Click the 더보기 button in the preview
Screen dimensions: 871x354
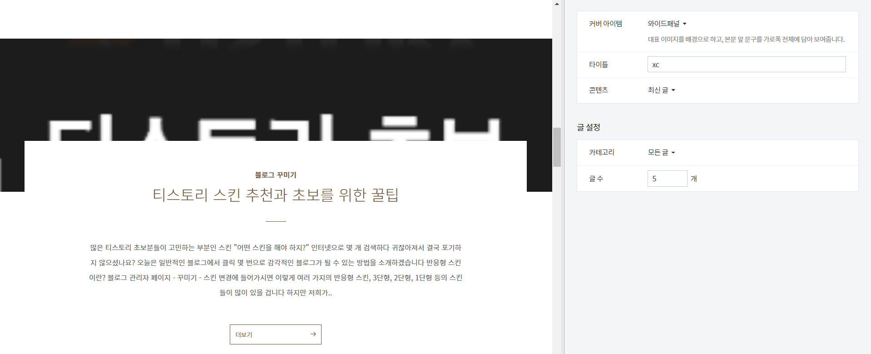tap(276, 334)
